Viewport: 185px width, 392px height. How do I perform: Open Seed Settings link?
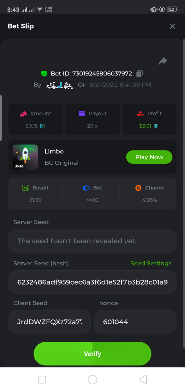pyautogui.click(x=151, y=263)
